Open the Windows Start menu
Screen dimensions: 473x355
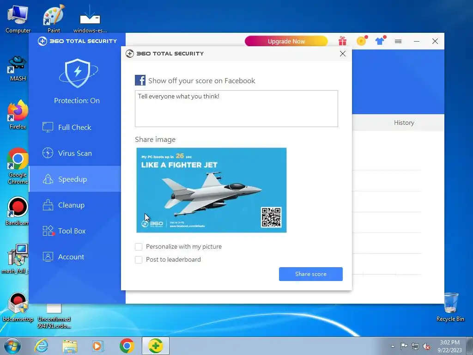(12, 346)
